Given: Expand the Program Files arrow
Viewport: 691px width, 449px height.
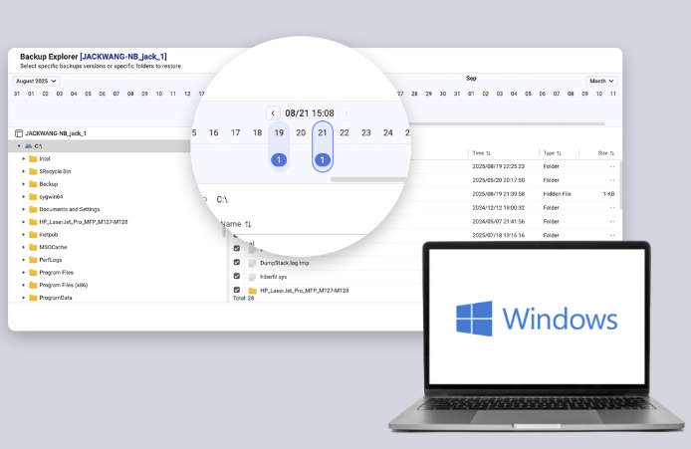Looking at the screenshot, I should [24, 273].
